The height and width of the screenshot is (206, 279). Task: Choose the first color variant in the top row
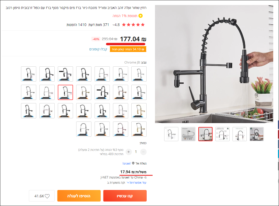pos(139,74)
